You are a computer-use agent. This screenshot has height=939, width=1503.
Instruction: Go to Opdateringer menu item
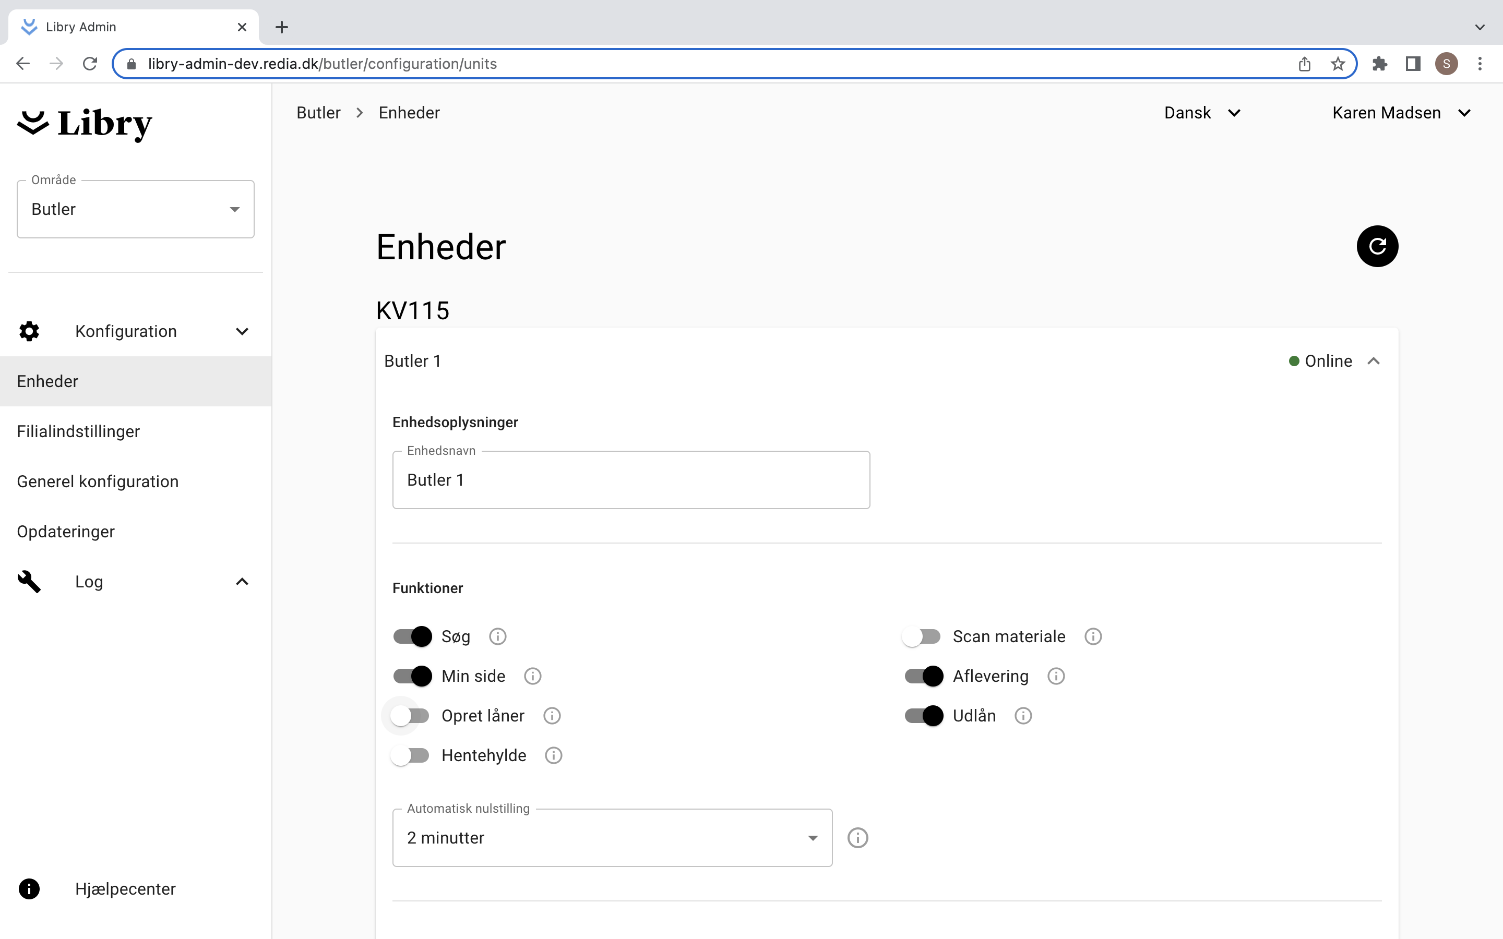click(66, 532)
